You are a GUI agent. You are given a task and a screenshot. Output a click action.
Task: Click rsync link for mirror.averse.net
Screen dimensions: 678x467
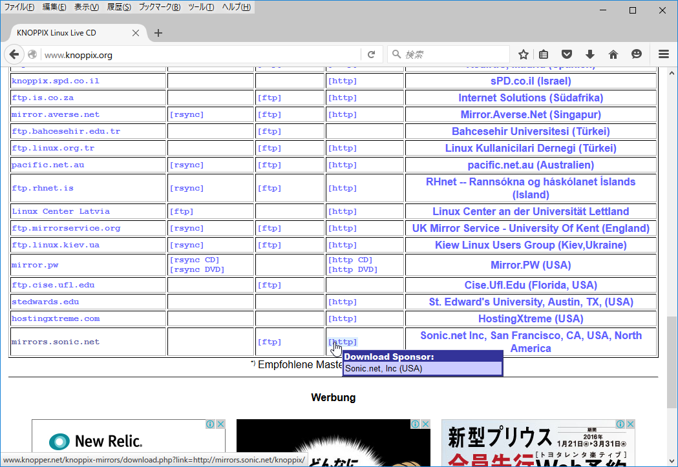(186, 114)
